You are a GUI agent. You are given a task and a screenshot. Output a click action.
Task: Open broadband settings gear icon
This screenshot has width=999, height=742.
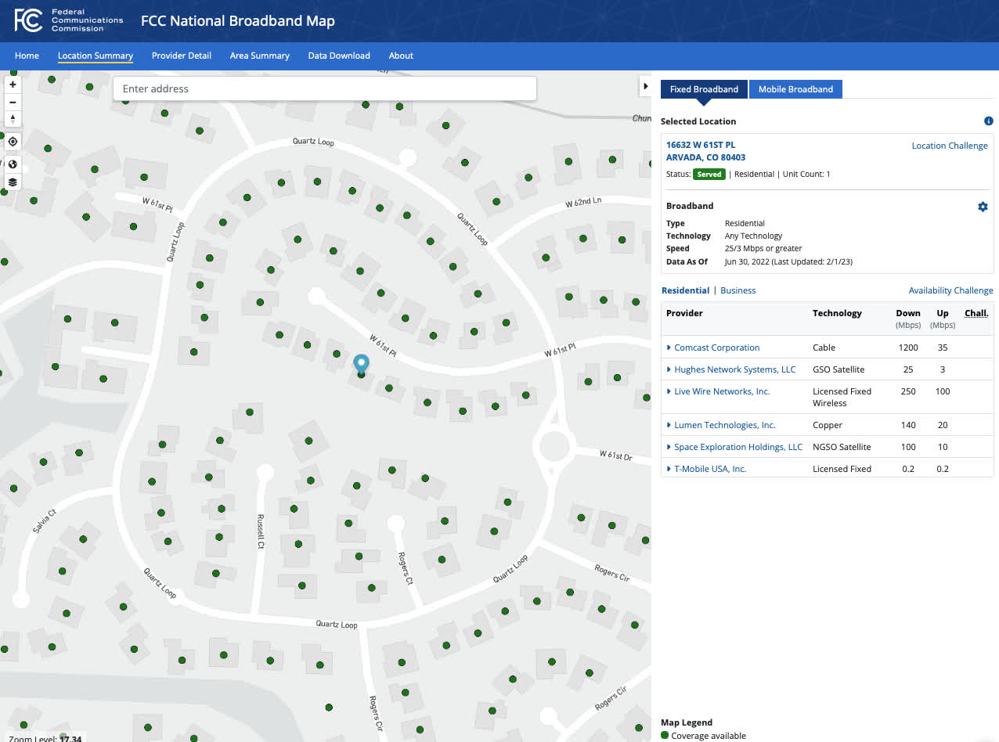(x=983, y=207)
